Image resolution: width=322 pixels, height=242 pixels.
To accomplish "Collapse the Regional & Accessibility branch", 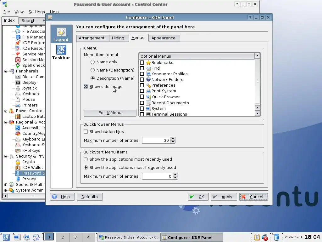I will (6, 122).
